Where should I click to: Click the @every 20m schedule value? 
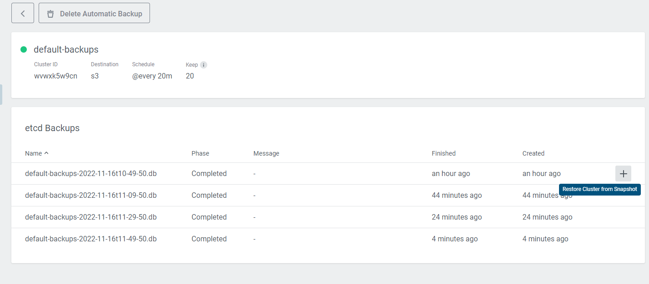[152, 76]
